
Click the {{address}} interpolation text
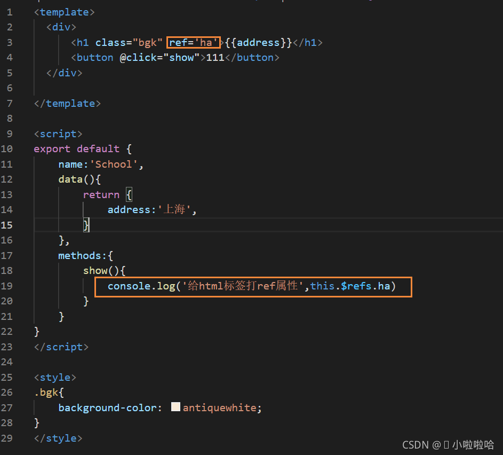click(259, 42)
